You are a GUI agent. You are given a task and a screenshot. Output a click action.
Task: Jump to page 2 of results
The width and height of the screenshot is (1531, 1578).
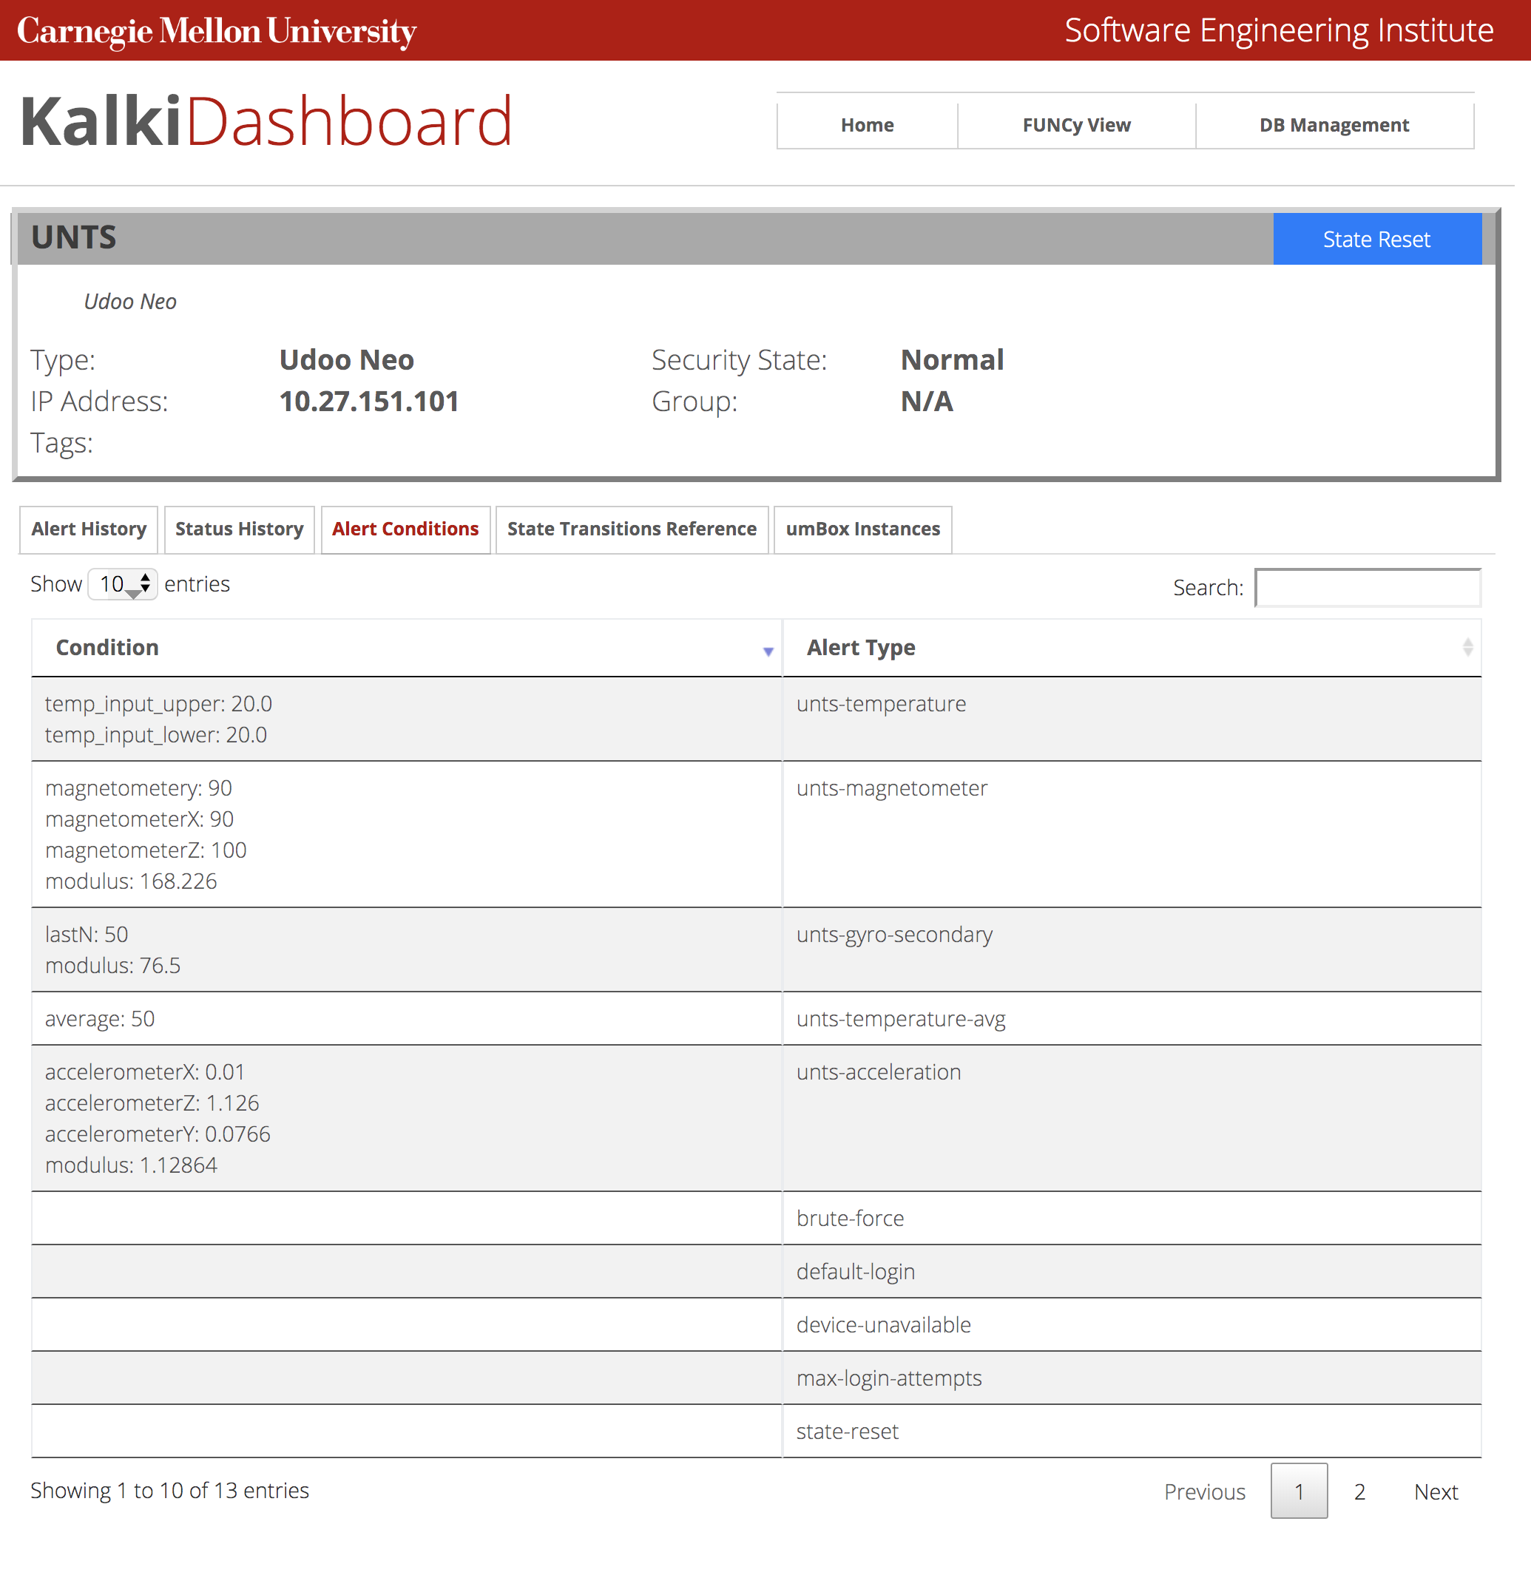coord(1359,1492)
